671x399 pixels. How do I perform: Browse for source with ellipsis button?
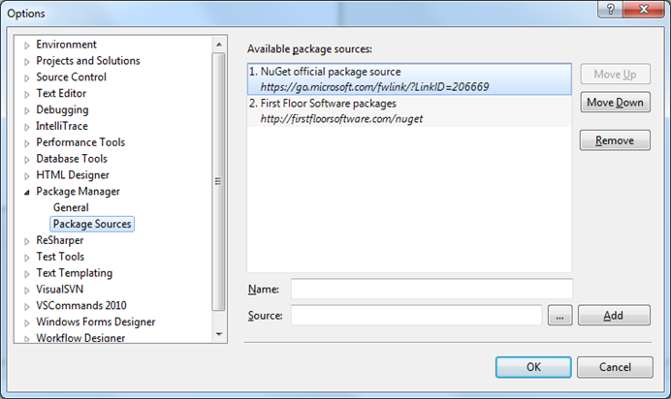click(x=559, y=315)
